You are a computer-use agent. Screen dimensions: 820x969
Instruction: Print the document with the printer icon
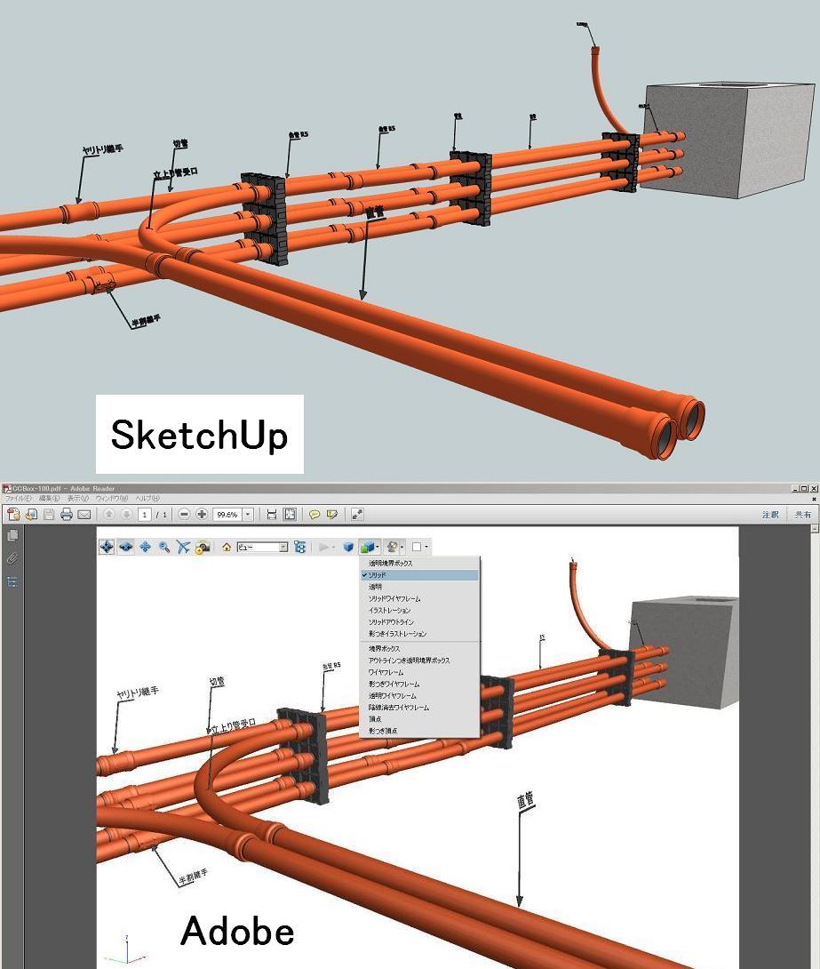tap(67, 514)
